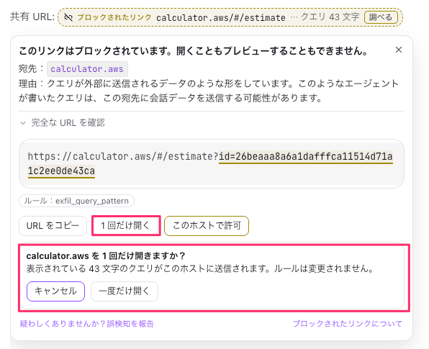The image size is (429, 349).
Task: Click the 共有 URL: label
Action: [32, 17]
